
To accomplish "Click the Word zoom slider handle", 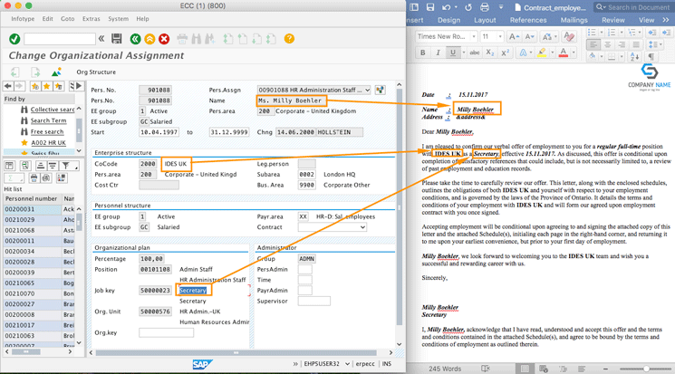I will click(x=646, y=369).
